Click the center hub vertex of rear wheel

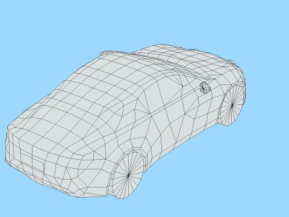coord(128,175)
